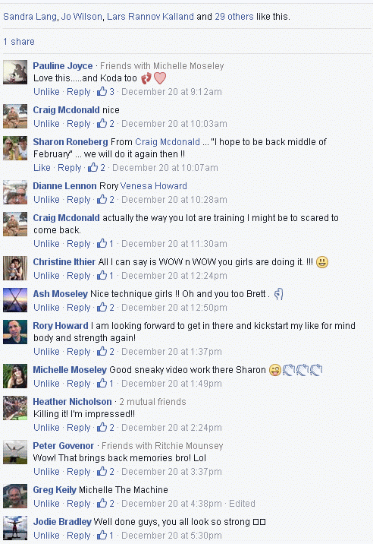Reply to Ash Moseley's comment
The width and height of the screenshot is (373, 544).
[79, 308]
